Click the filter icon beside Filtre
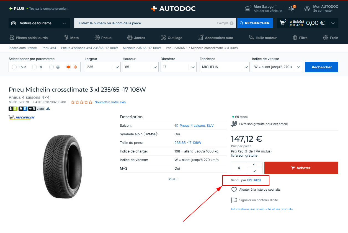 (295, 38)
